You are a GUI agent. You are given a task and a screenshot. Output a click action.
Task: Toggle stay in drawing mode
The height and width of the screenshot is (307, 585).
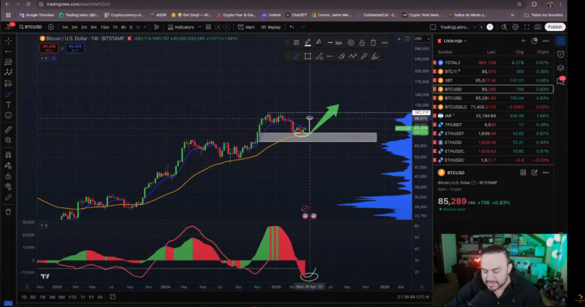pyautogui.click(x=8, y=165)
